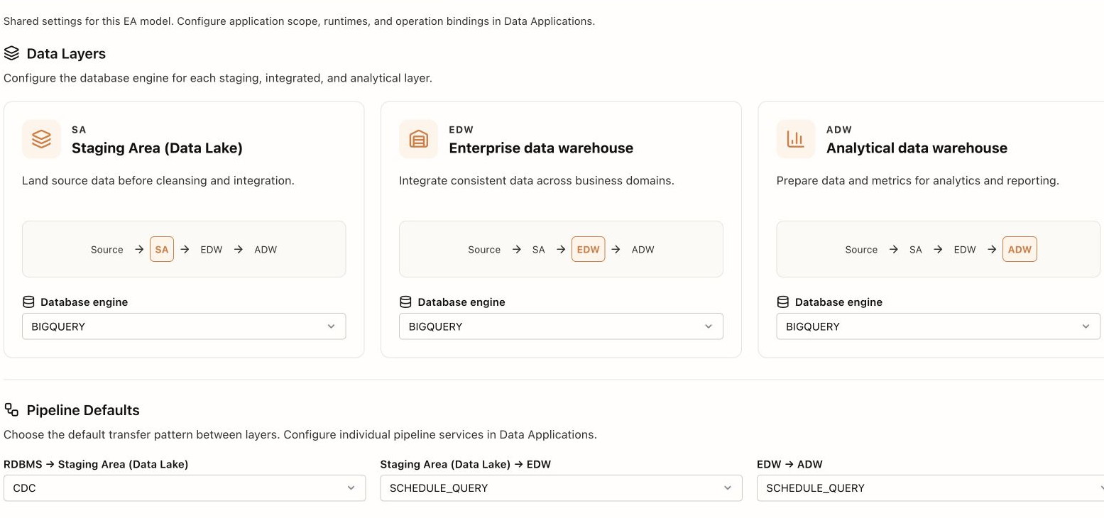Image resolution: width=1104 pixels, height=518 pixels.
Task: Click the 'EDW → ADW' label
Action: pos(789,464)
